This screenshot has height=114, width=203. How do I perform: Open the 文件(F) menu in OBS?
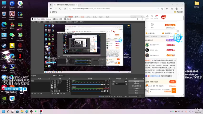33,22
